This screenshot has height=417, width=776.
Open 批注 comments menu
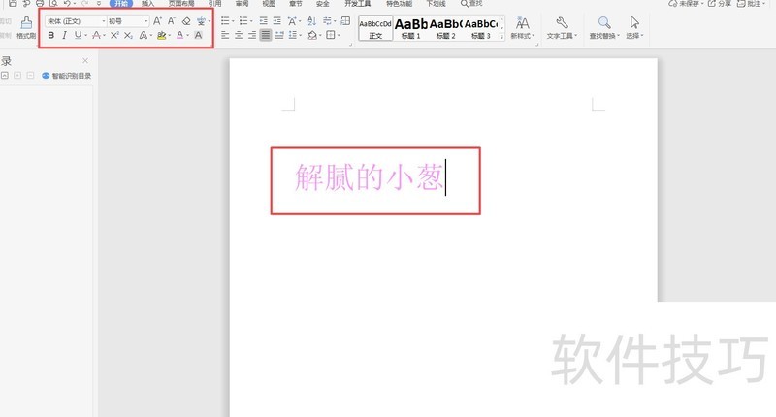point(749,4)
